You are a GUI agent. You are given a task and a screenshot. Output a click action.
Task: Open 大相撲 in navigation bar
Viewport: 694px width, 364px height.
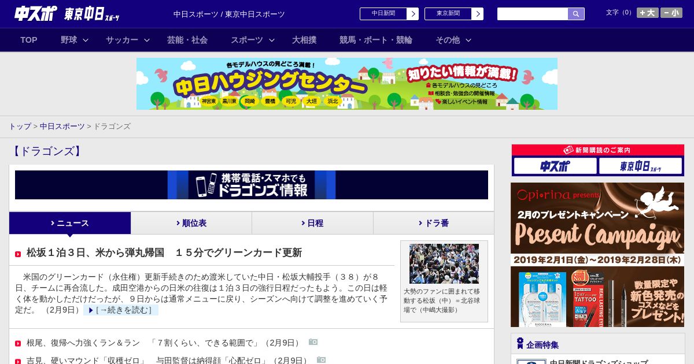[304, 40]
